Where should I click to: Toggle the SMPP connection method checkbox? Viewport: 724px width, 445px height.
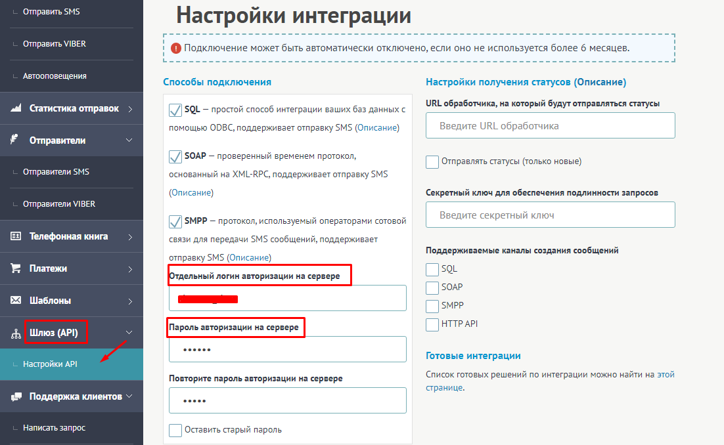pyautogui.click(x=175, y=221)
